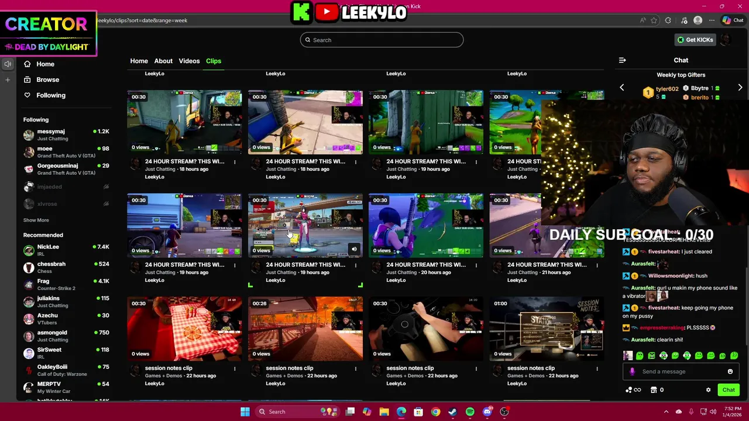
Task: Open more options for the 20 hours ago clip
Action: [x=476, y=265]
